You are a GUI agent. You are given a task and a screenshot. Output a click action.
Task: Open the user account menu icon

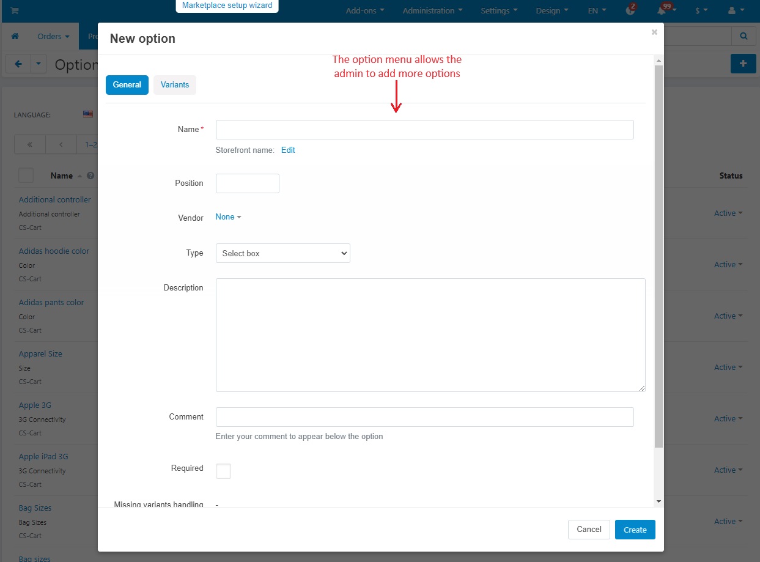(734, 10)
